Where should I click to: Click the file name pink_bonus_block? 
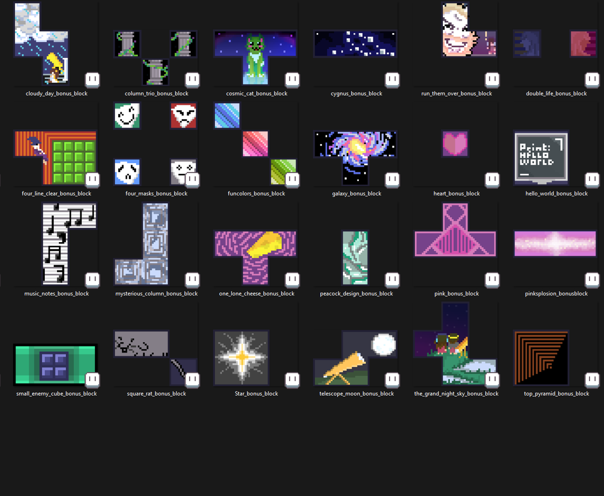click(x=457, y=294)
